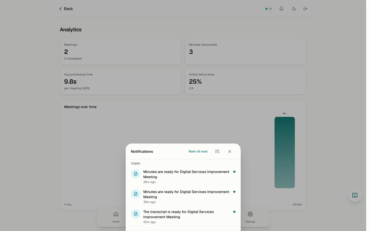Screen dimensions: 370x231
Task: Open notification settings sliders icon
Action: tap(217, 151)
